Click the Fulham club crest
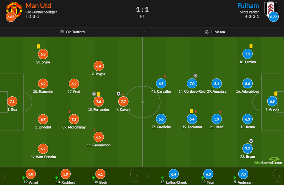 tap(271, 9)
